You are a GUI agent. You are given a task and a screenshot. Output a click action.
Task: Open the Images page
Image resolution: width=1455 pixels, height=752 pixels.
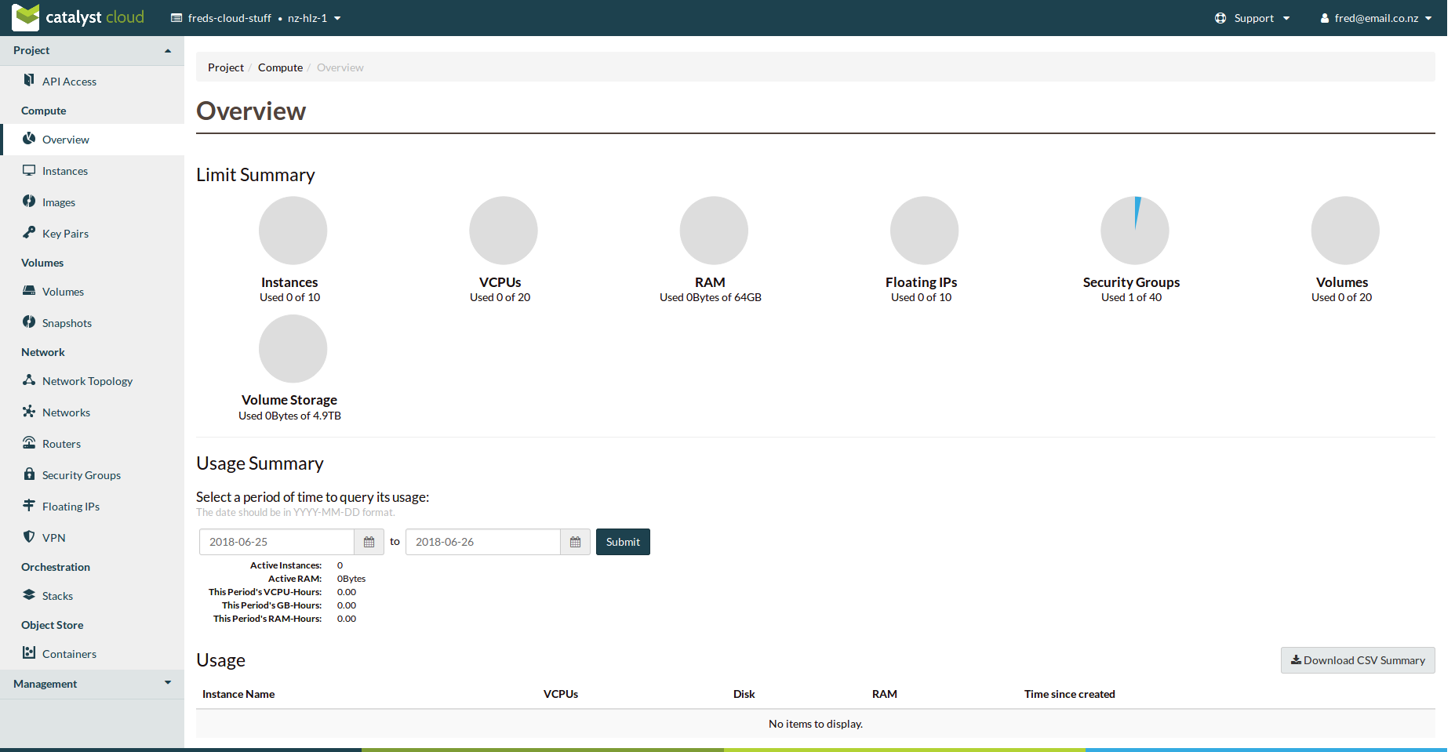(59, 202)
